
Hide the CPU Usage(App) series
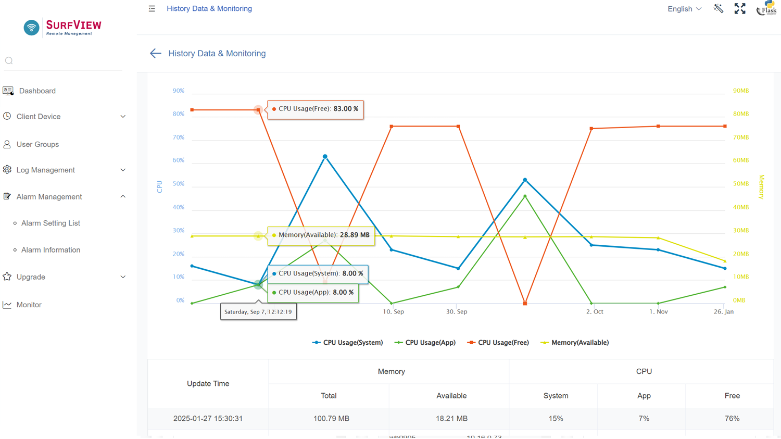coord(425,343)
